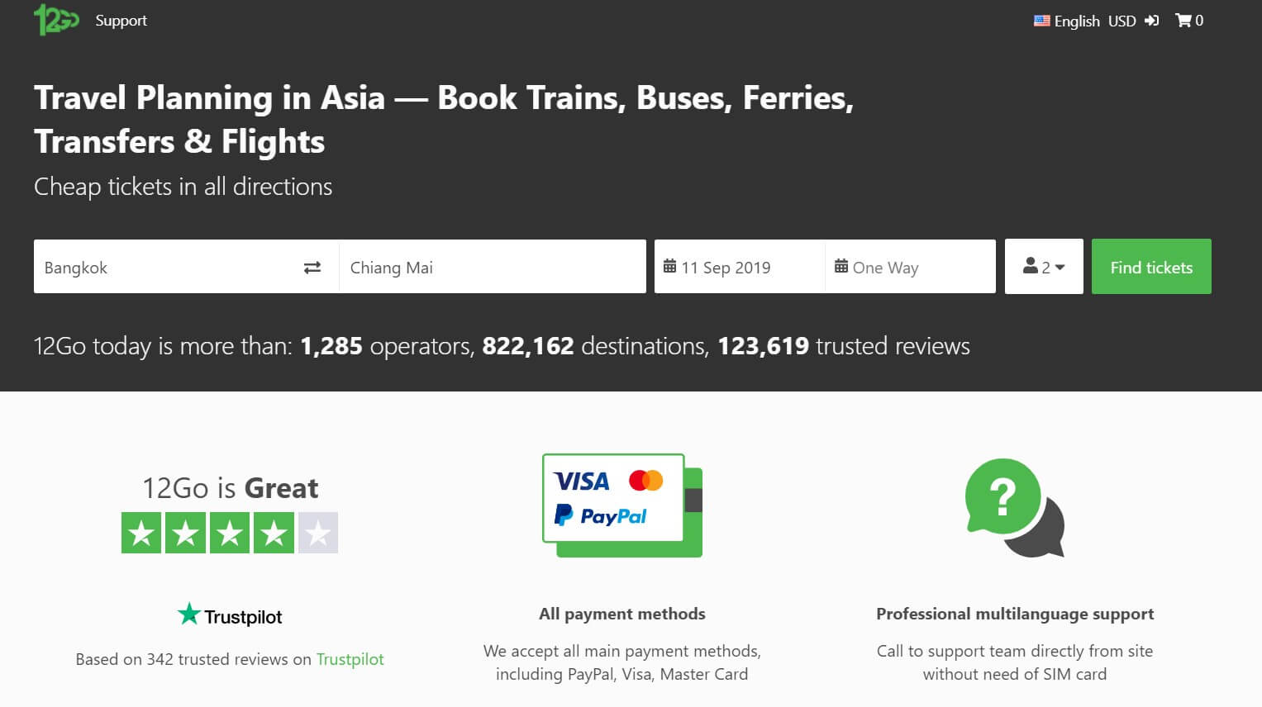The width and height of the screenshot is (1262, 707).
Task: Click the Visa PayPal payment card icon
Action: click(x=621, y=505)
